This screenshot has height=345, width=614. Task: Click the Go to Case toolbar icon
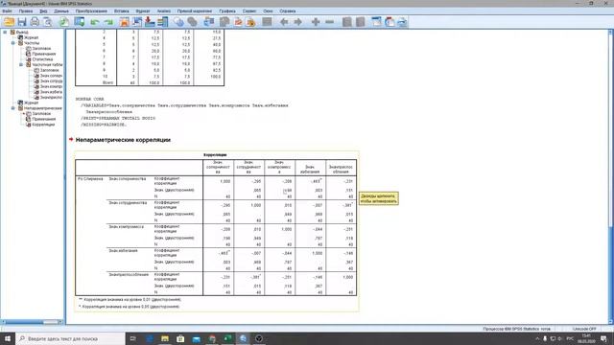[137, 22]
